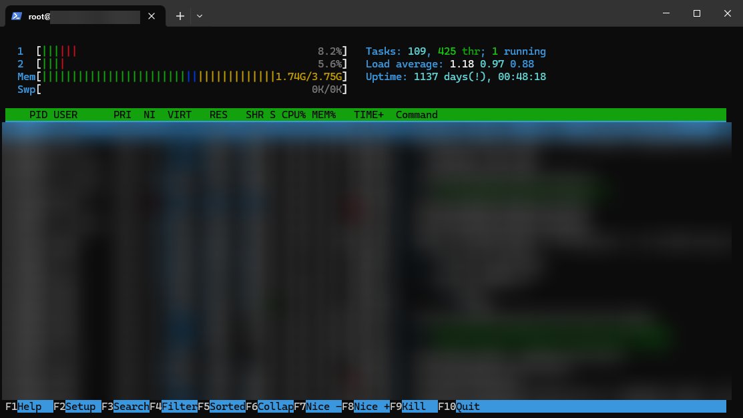Open the terminal profile dropdown chevron

(x=200, y=15)
